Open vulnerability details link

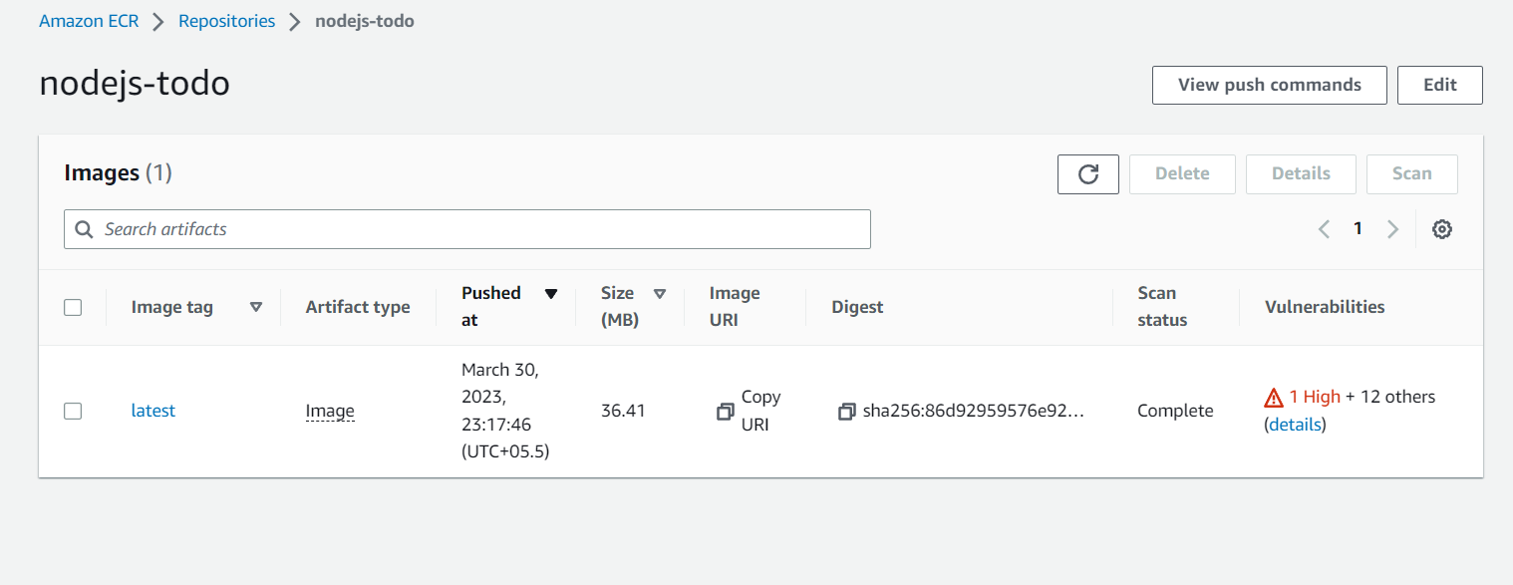(1296, 425)
